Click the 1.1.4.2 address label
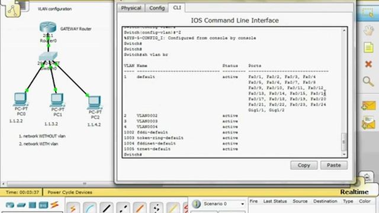 (94, 125)
